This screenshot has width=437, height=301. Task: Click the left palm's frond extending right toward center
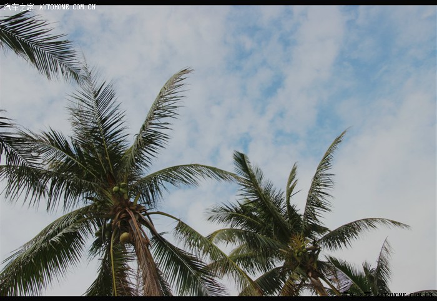pyautogui.click(x=187, y=175)
